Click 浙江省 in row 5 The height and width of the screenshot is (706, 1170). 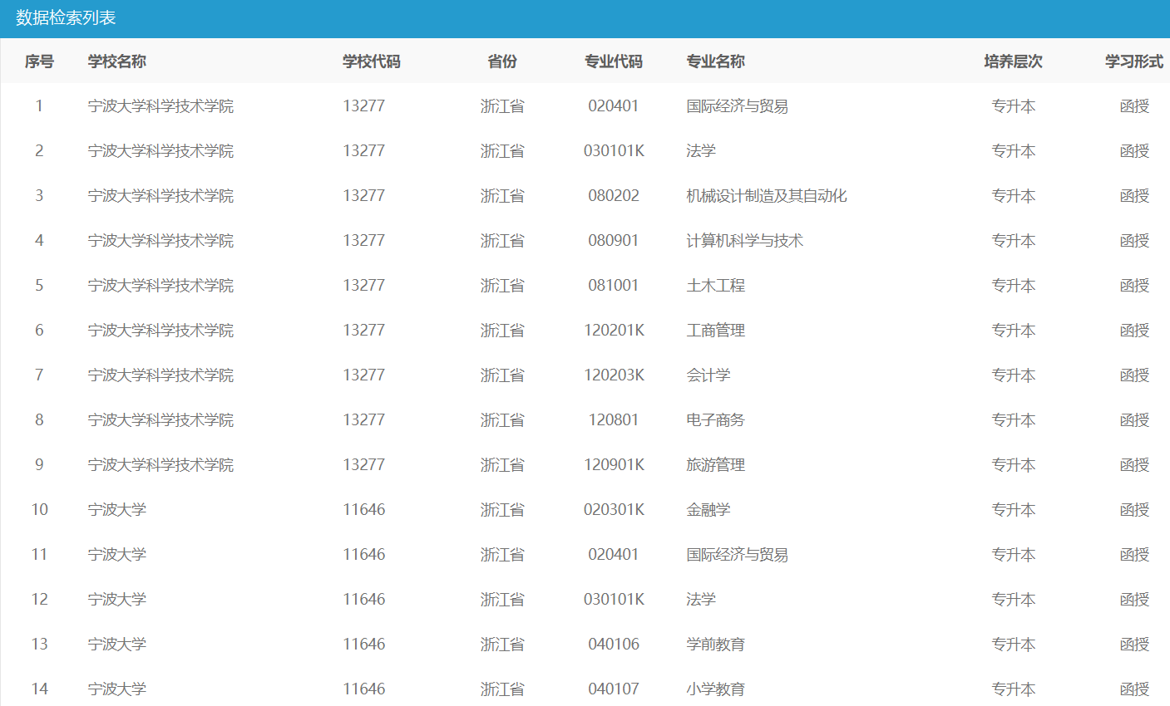502,286
